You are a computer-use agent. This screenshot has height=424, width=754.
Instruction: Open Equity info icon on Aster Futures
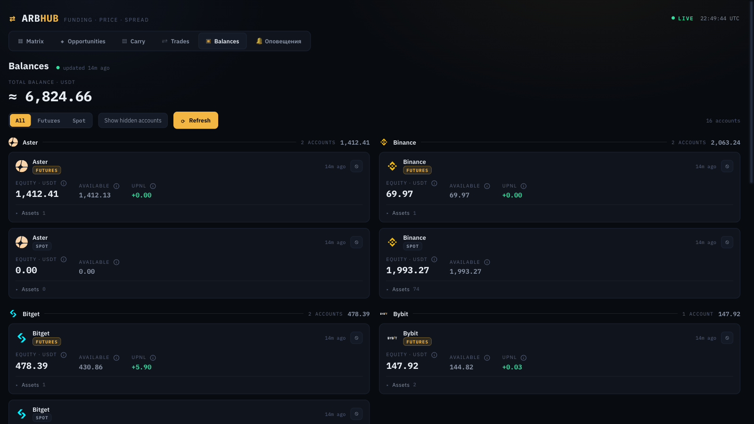click(x=64, y=183)
